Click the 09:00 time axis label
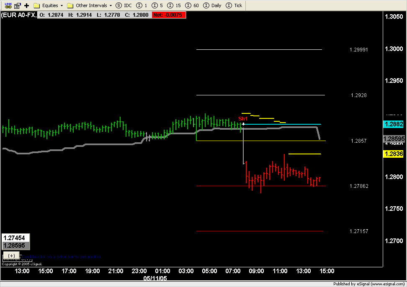Screen dimensions: 407x287 pos(256,271)
